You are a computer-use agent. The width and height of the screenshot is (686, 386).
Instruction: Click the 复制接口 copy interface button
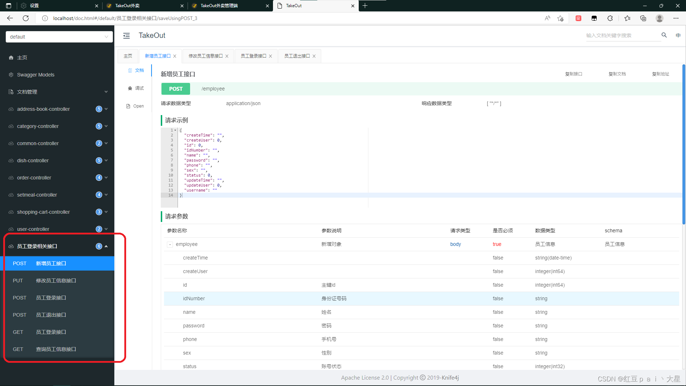click(573, 74)
